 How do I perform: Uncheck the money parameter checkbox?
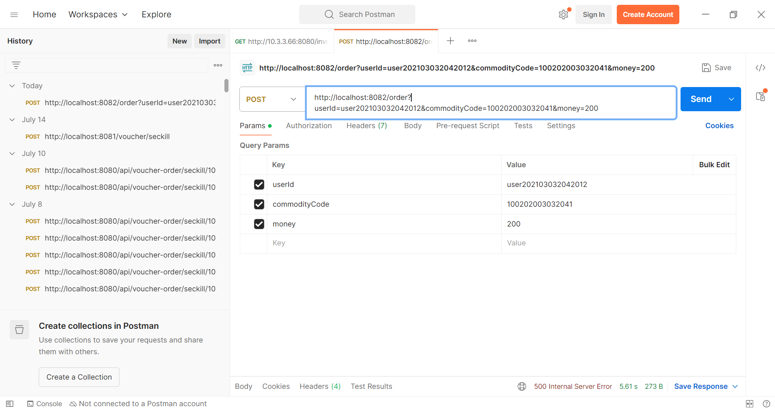tap(259, 224)
